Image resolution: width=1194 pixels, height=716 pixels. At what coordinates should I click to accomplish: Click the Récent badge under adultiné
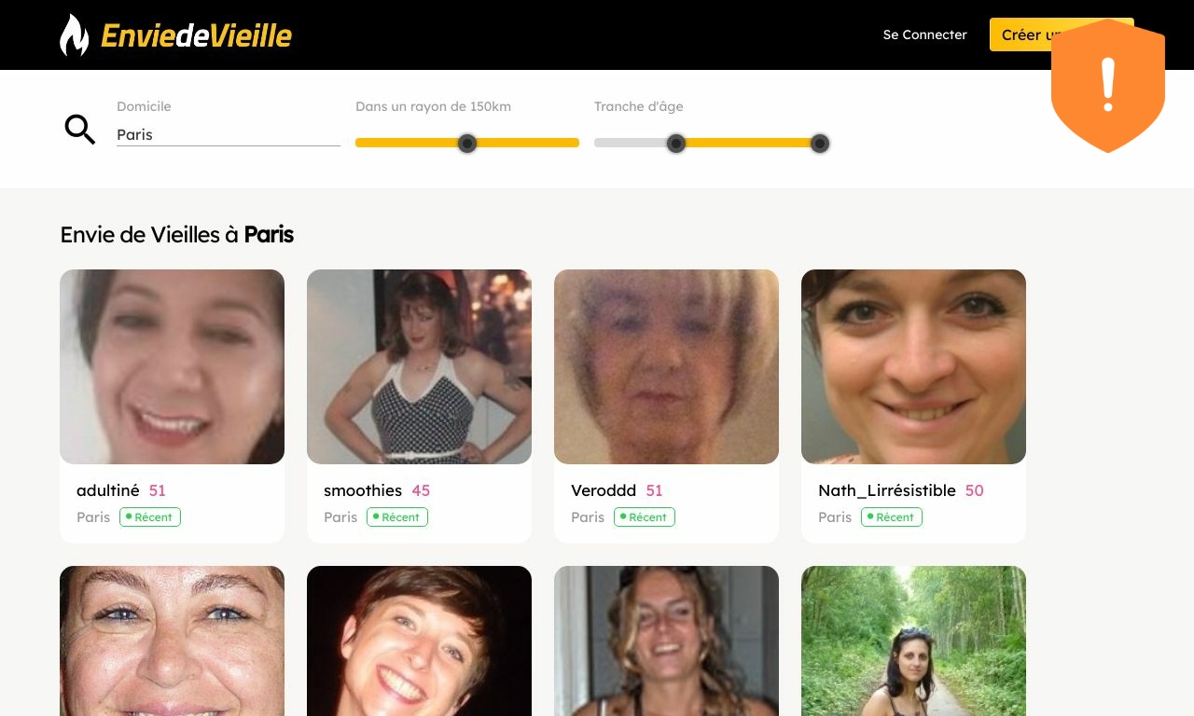pyautogui.click(x=150, y=516)
